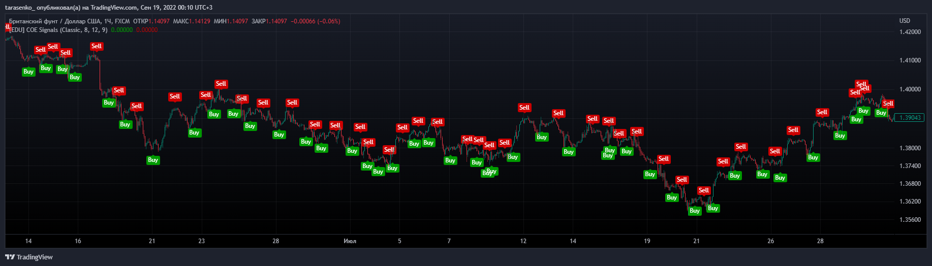This screenshot has width=932, height=266.
Task: Click the 1.41000 price axis label
Action: [x=910, y=60]
